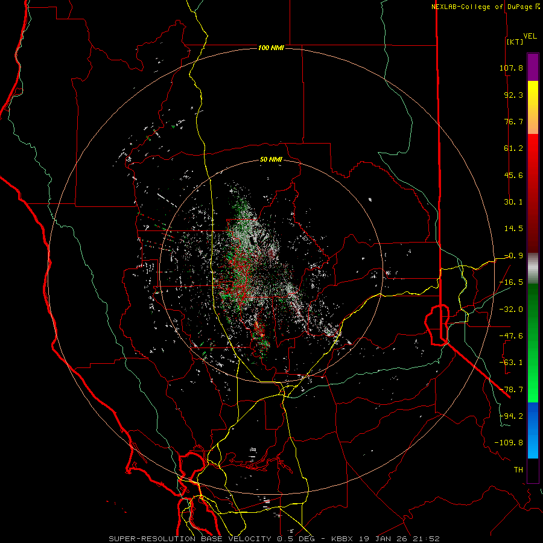Select the 61.2 legend value
Image resolution: width=543 pixels, height=543 pixels.
(x=513, y=148)
